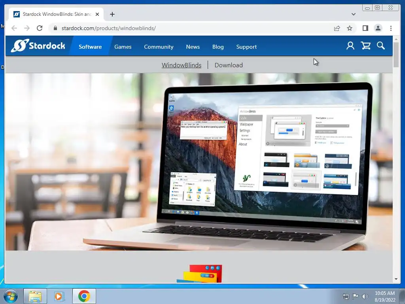The height and width of the screenshot is (304, 405).
Task: Open the Chrome profile avatar
Action: tap(378, 28)
